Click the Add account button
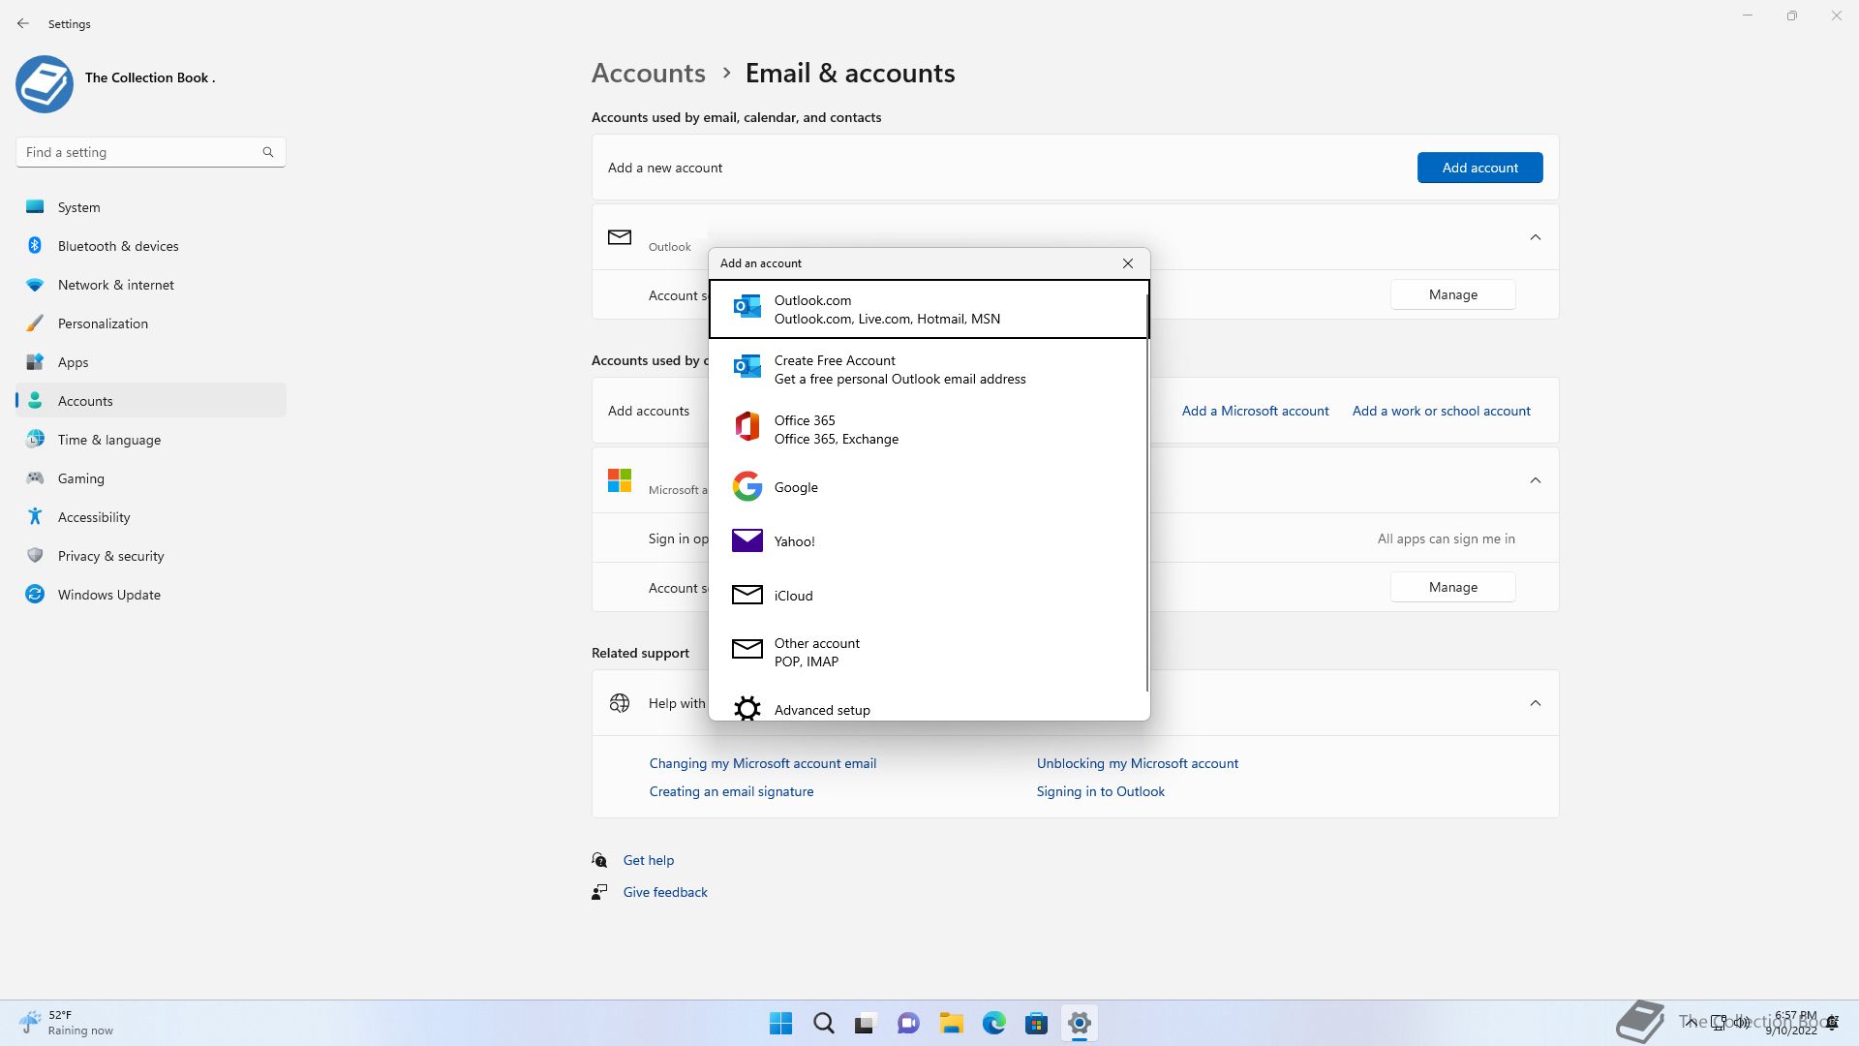This screenshot has height=1046, width=1859. point(1479,168)
